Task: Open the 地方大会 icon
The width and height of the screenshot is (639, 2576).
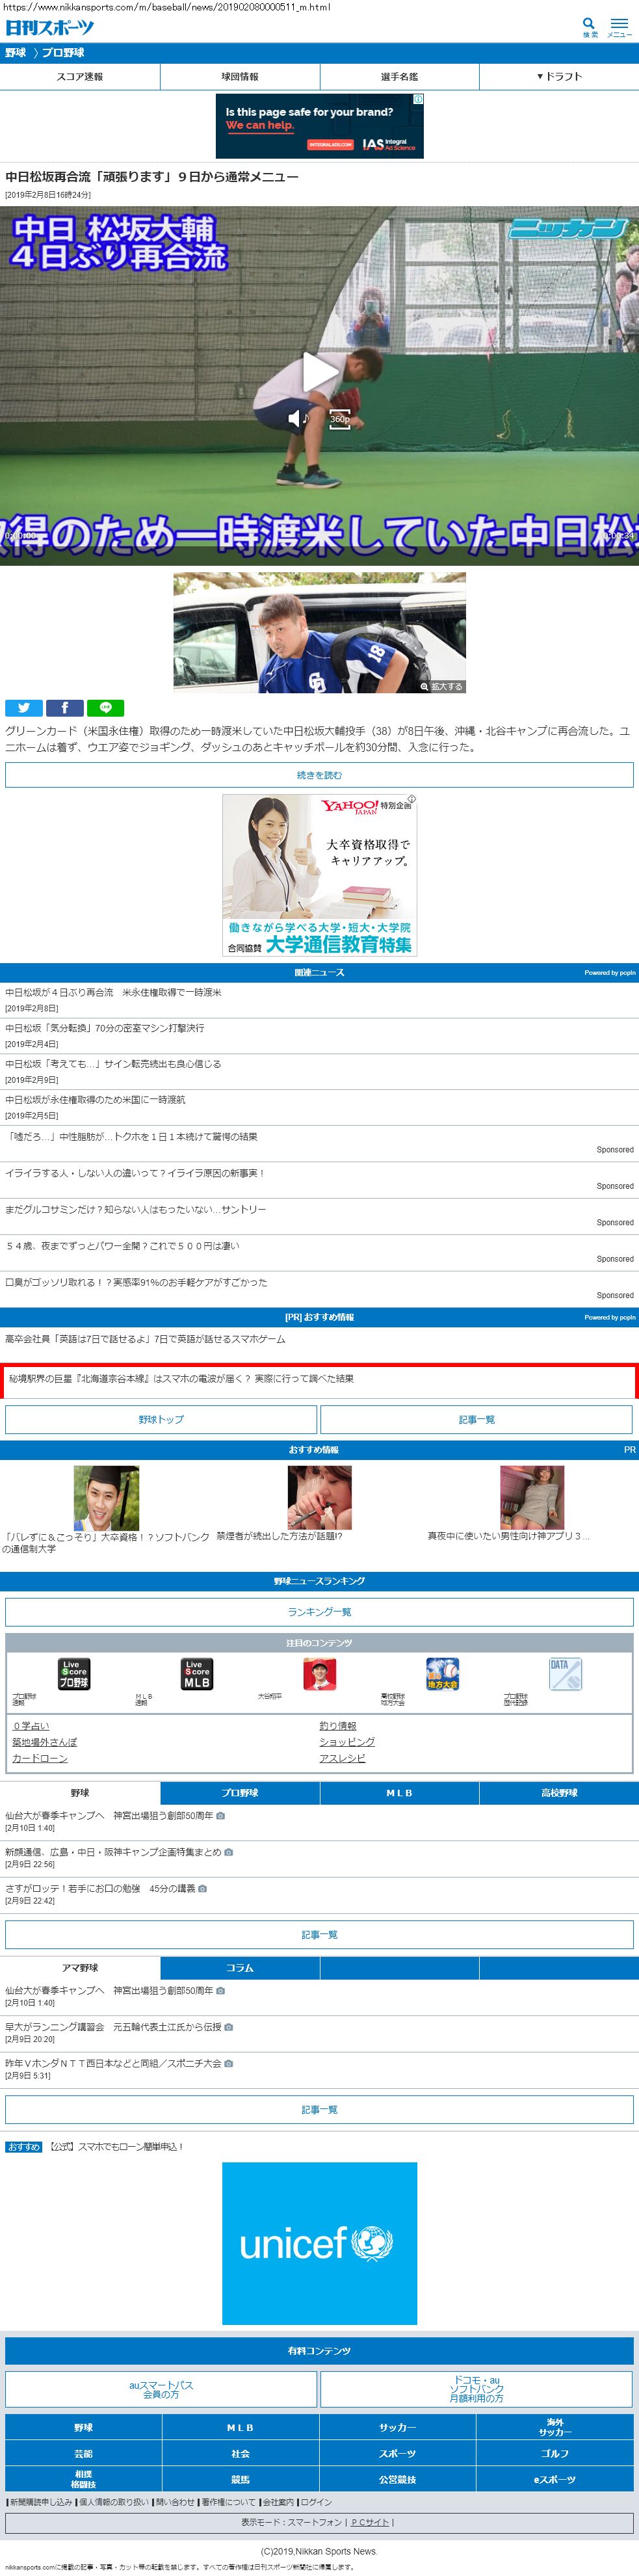Action: point(442,1674)
